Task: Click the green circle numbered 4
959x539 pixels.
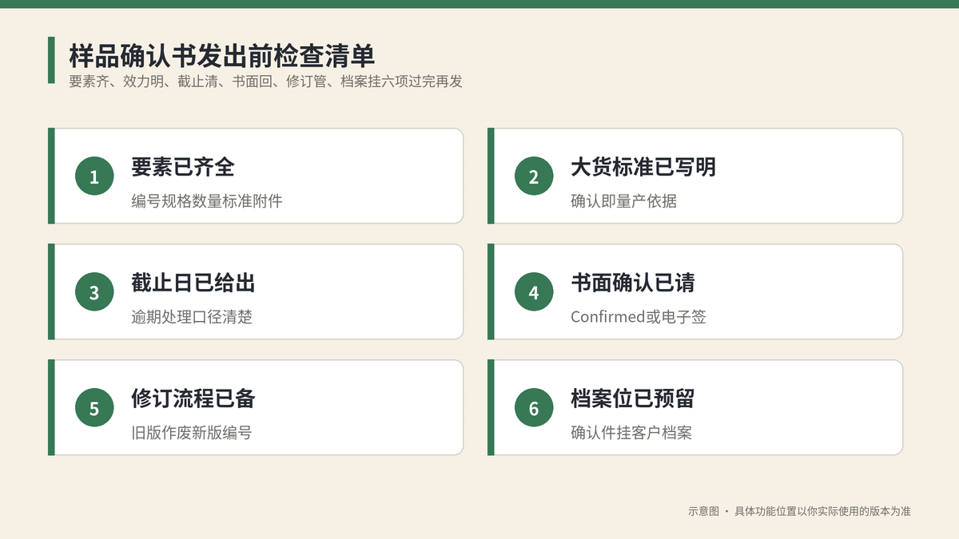Action: (x=534, y=292)
